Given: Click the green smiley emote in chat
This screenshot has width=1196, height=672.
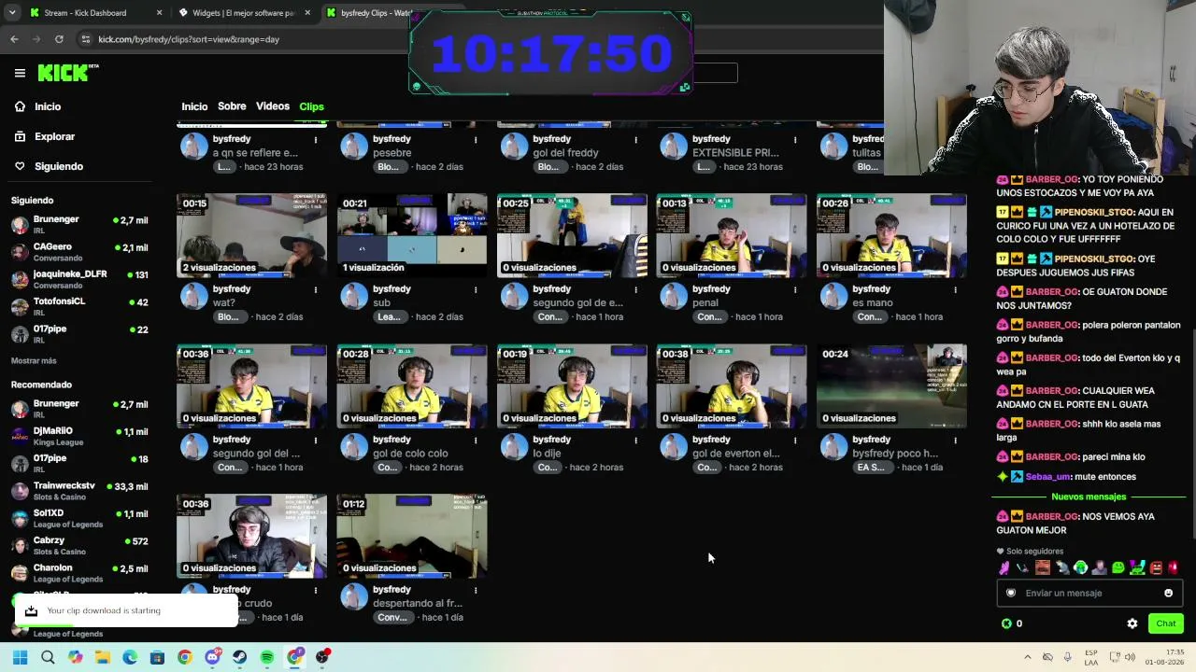Looking at the screenshot, I should click(1118, 567).
